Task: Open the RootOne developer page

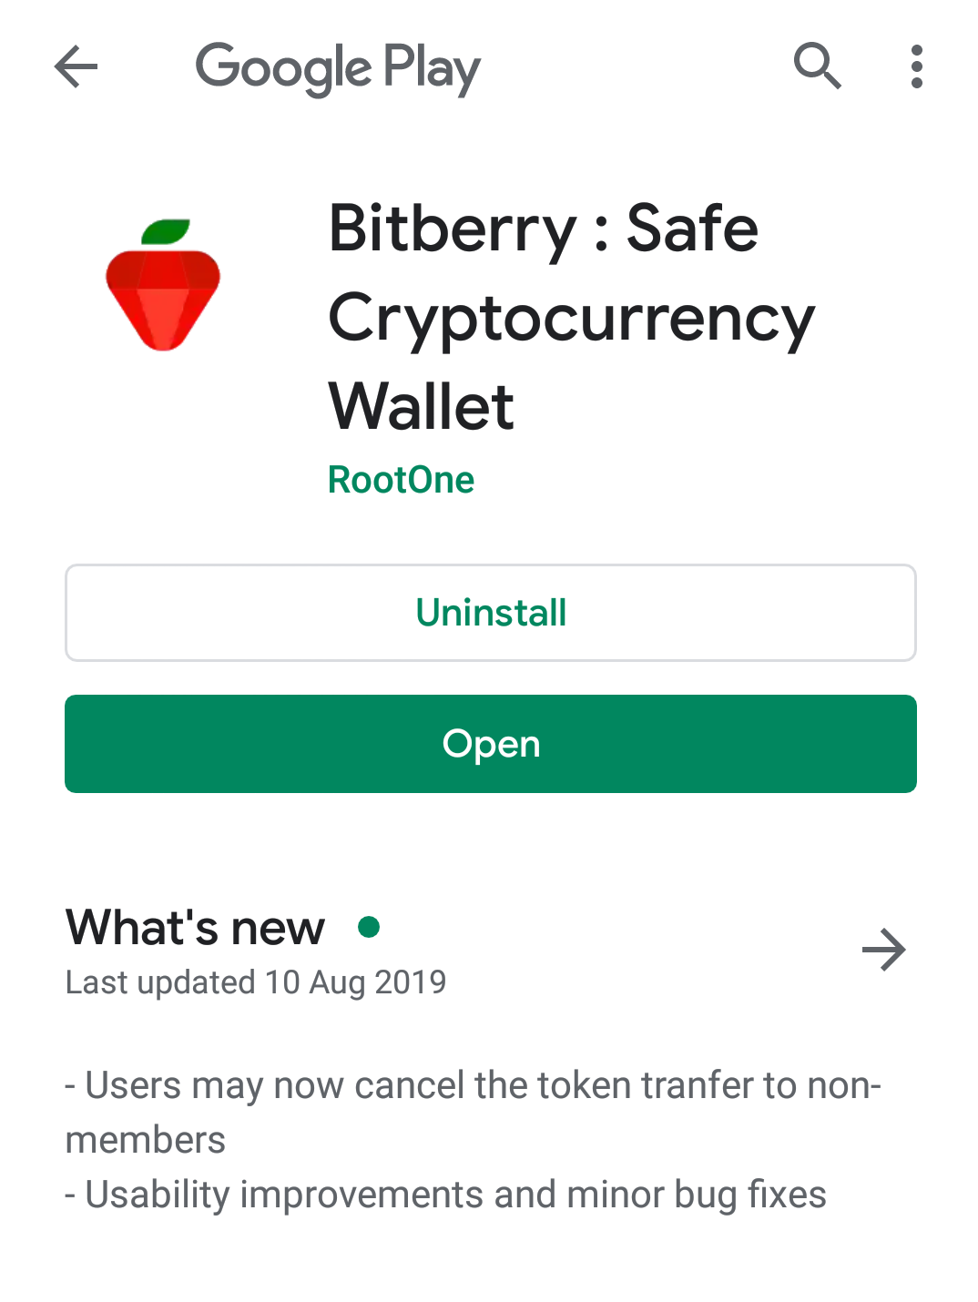Action: tap(401, 480)
